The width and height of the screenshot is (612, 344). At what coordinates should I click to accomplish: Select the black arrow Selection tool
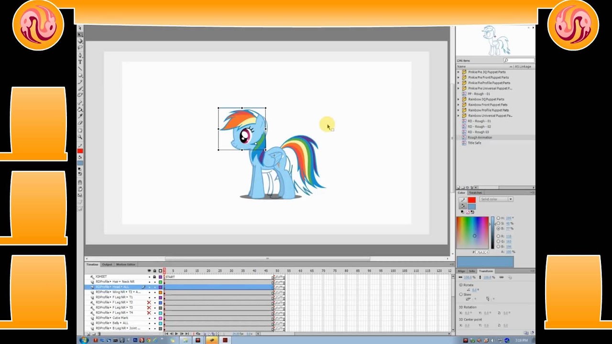coord(80,28)
